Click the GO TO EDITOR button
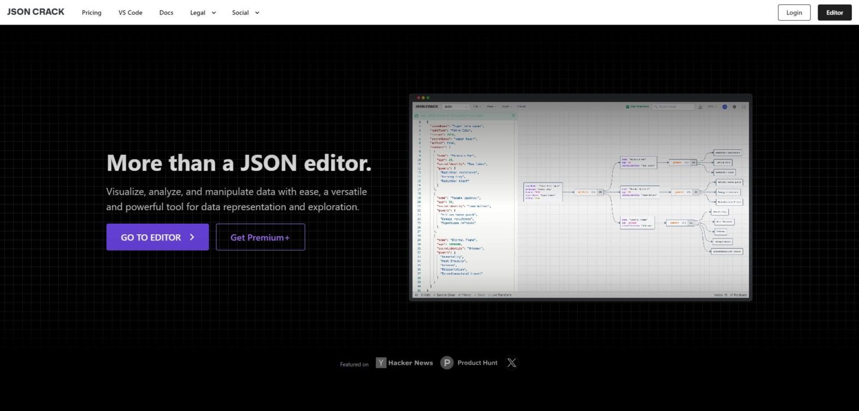 coord(157,237)
